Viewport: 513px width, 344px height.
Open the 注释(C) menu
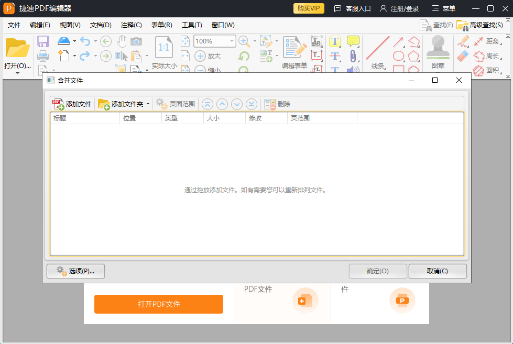[x=131, y=25]
